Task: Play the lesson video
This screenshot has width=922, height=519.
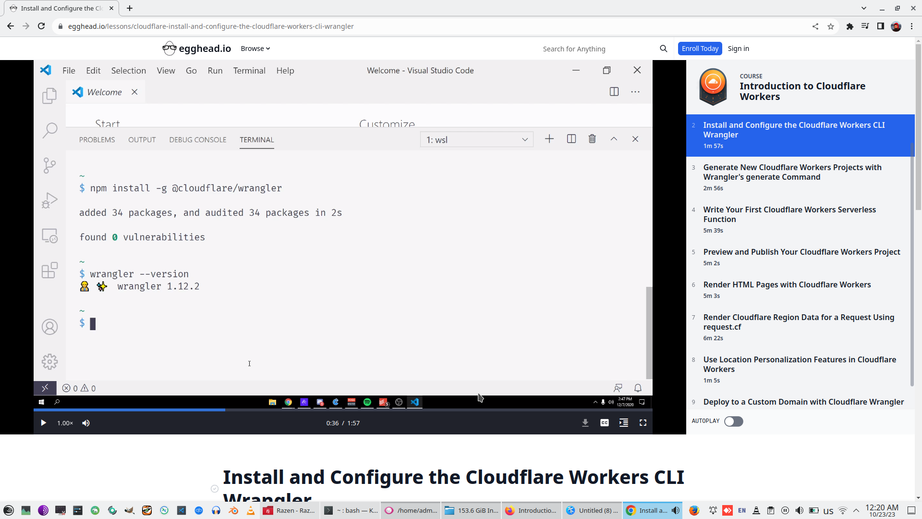Action: [43, 423]
